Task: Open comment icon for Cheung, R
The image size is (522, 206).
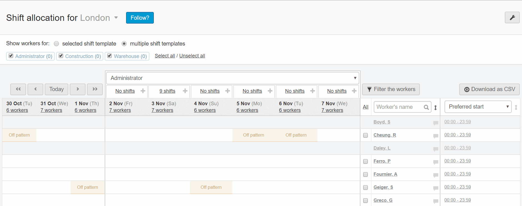Action: 436,136
